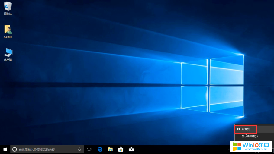The image size is (274, 154).
Task: Choose 设置(S) in the context menu
Action: click(x=254, y=129)
